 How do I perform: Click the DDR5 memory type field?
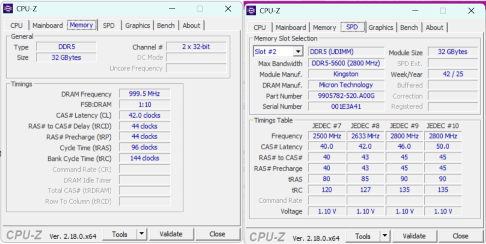click(66, 47)
